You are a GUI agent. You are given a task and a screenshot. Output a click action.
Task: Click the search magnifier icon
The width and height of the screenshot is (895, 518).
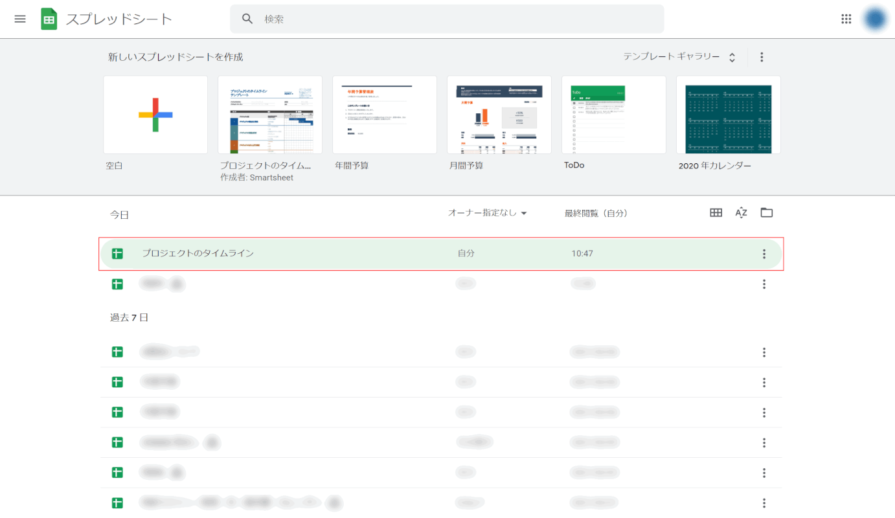coord(247,19)
